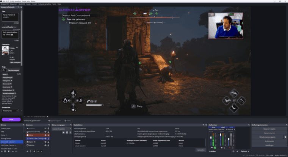Undock the Audiomixer panel
This screenshot has width=288, height=157.
[x=249, y=125]
